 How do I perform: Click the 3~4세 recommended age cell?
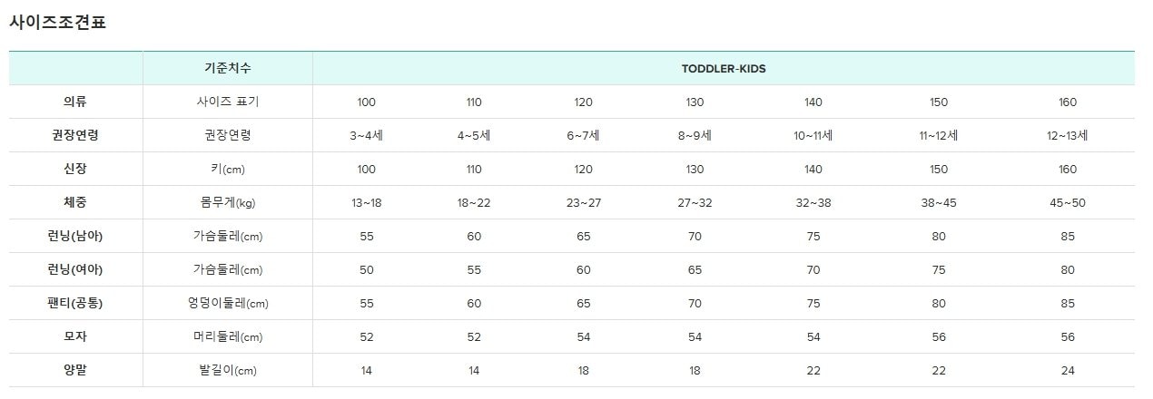(x=367, y=136)
